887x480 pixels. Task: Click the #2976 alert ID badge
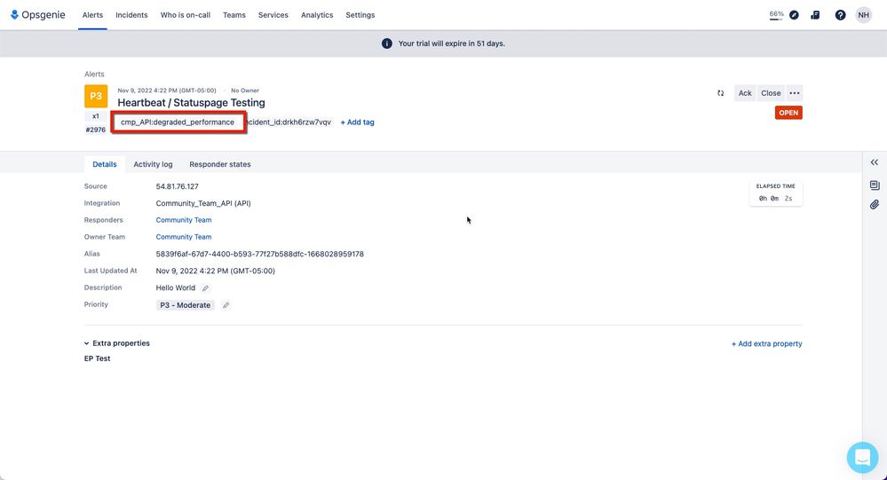click(96, 130)
